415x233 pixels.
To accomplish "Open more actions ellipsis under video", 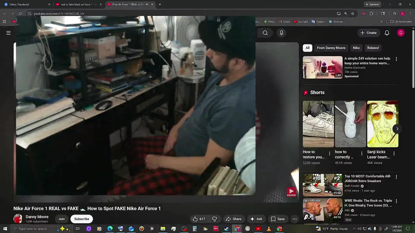I will point(294,219).
